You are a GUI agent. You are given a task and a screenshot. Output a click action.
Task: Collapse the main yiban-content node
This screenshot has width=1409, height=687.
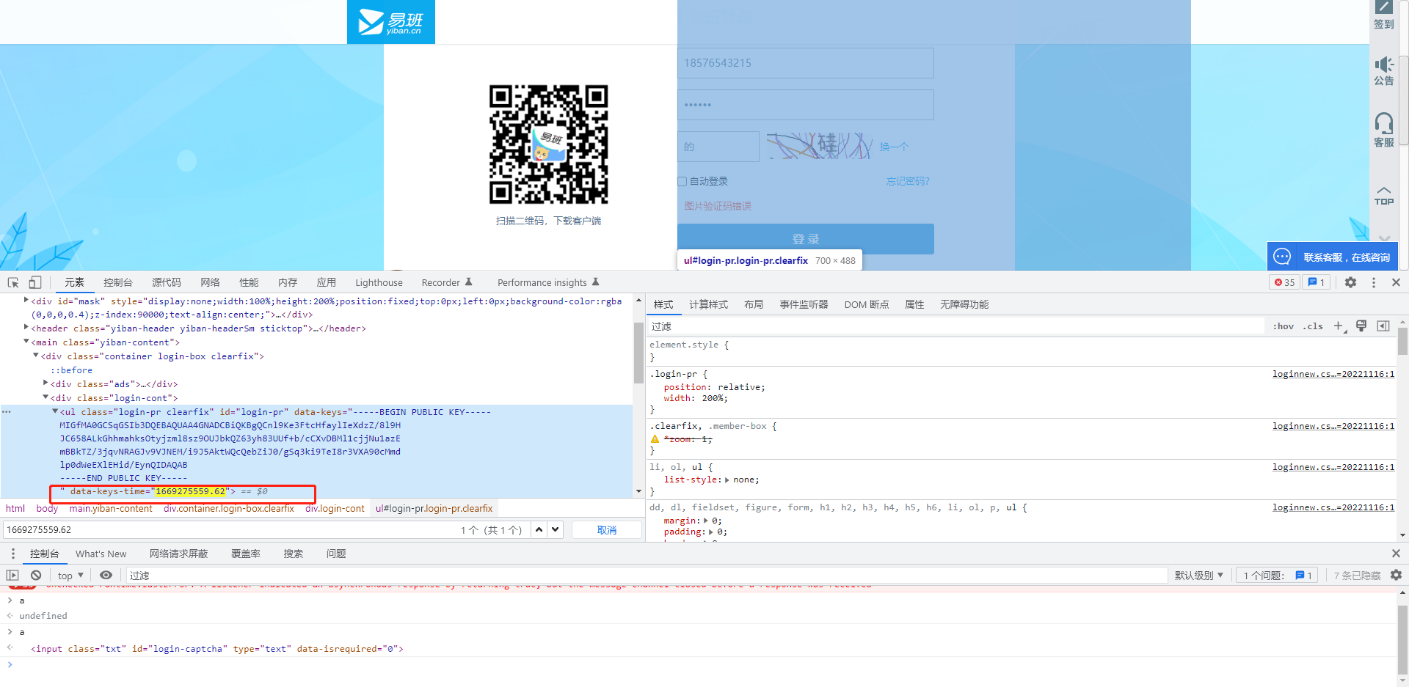[26, 342]
